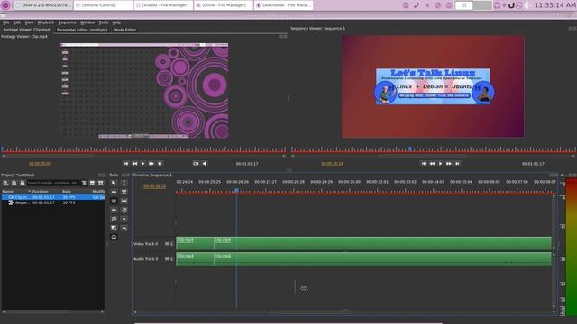Step forward one frame in Sequence Viewer
The image size is (577, 324).
[x=449, y=164]
